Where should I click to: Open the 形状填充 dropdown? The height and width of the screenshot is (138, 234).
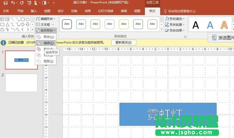(x=175, y=19)
